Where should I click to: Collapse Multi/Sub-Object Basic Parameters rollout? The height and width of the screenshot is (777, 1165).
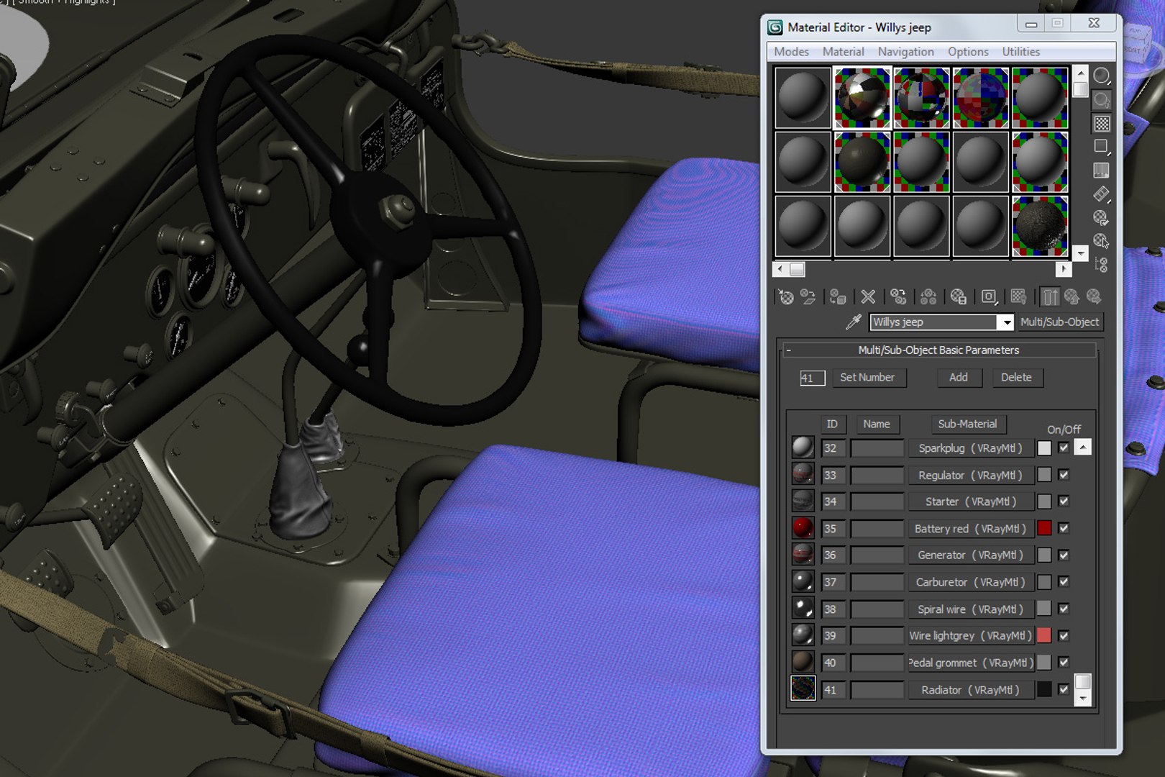938,350
